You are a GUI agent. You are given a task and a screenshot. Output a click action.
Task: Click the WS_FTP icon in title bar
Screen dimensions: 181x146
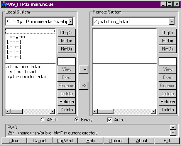[4, 4]
